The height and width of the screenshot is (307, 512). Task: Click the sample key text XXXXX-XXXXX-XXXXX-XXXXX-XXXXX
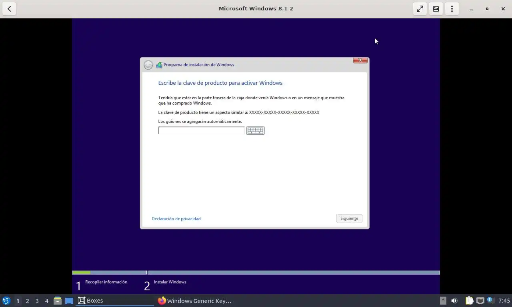coord(284,112)
